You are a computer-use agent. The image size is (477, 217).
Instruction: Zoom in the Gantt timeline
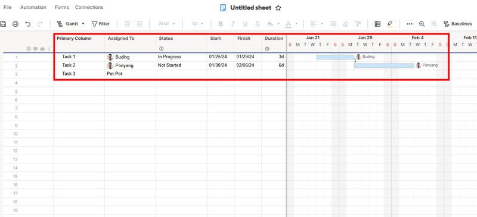point(434,24)
